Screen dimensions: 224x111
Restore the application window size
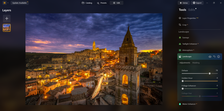(214, 3)
